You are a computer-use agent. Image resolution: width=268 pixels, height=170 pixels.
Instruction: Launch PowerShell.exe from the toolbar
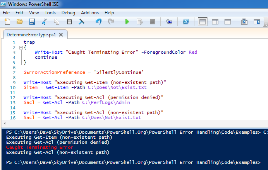[186, 22]
